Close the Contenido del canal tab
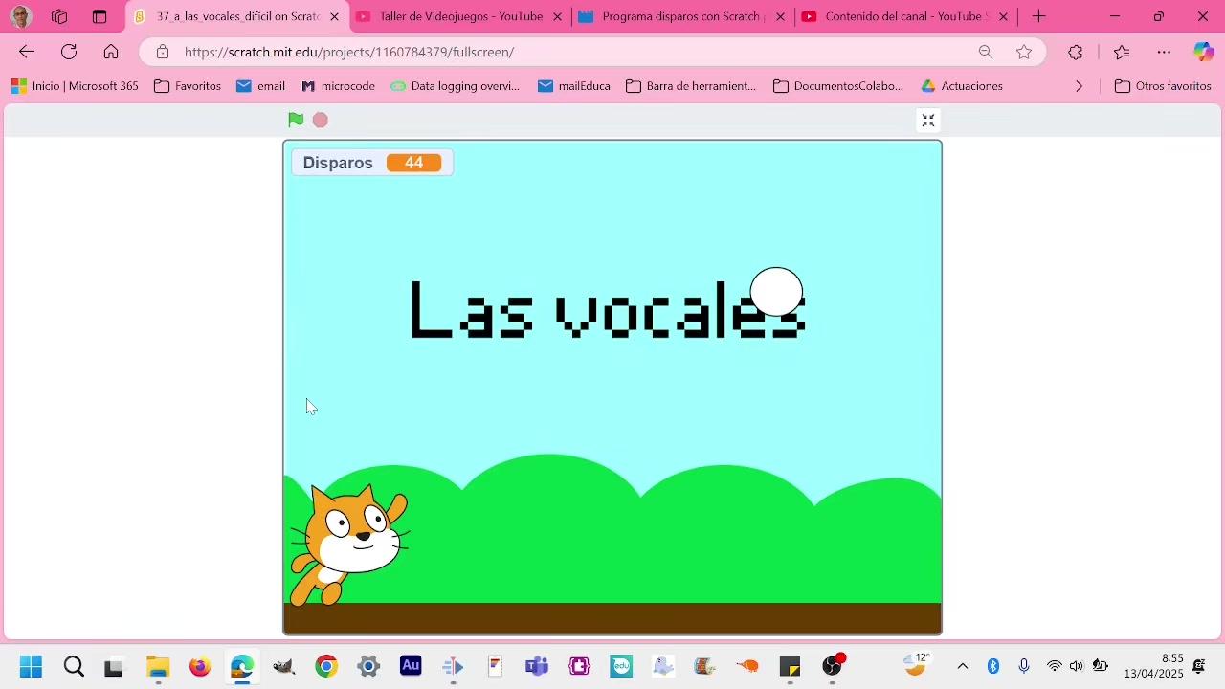Image resolution: width=1225 pixels, height=689 pixels. 1004,16
